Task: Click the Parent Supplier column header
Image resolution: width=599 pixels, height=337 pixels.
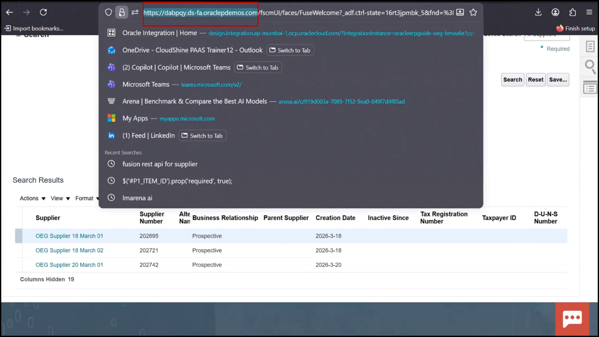Action: pos(286,218)
